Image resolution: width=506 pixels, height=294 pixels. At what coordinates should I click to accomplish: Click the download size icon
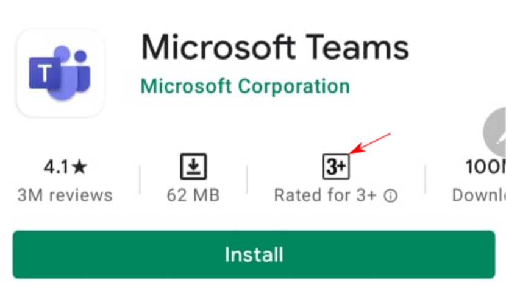pos(193,166)
